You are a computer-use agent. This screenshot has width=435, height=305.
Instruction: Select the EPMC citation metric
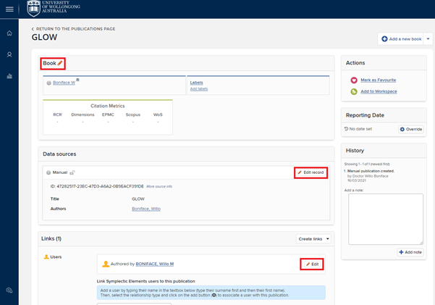click(108, 114)
